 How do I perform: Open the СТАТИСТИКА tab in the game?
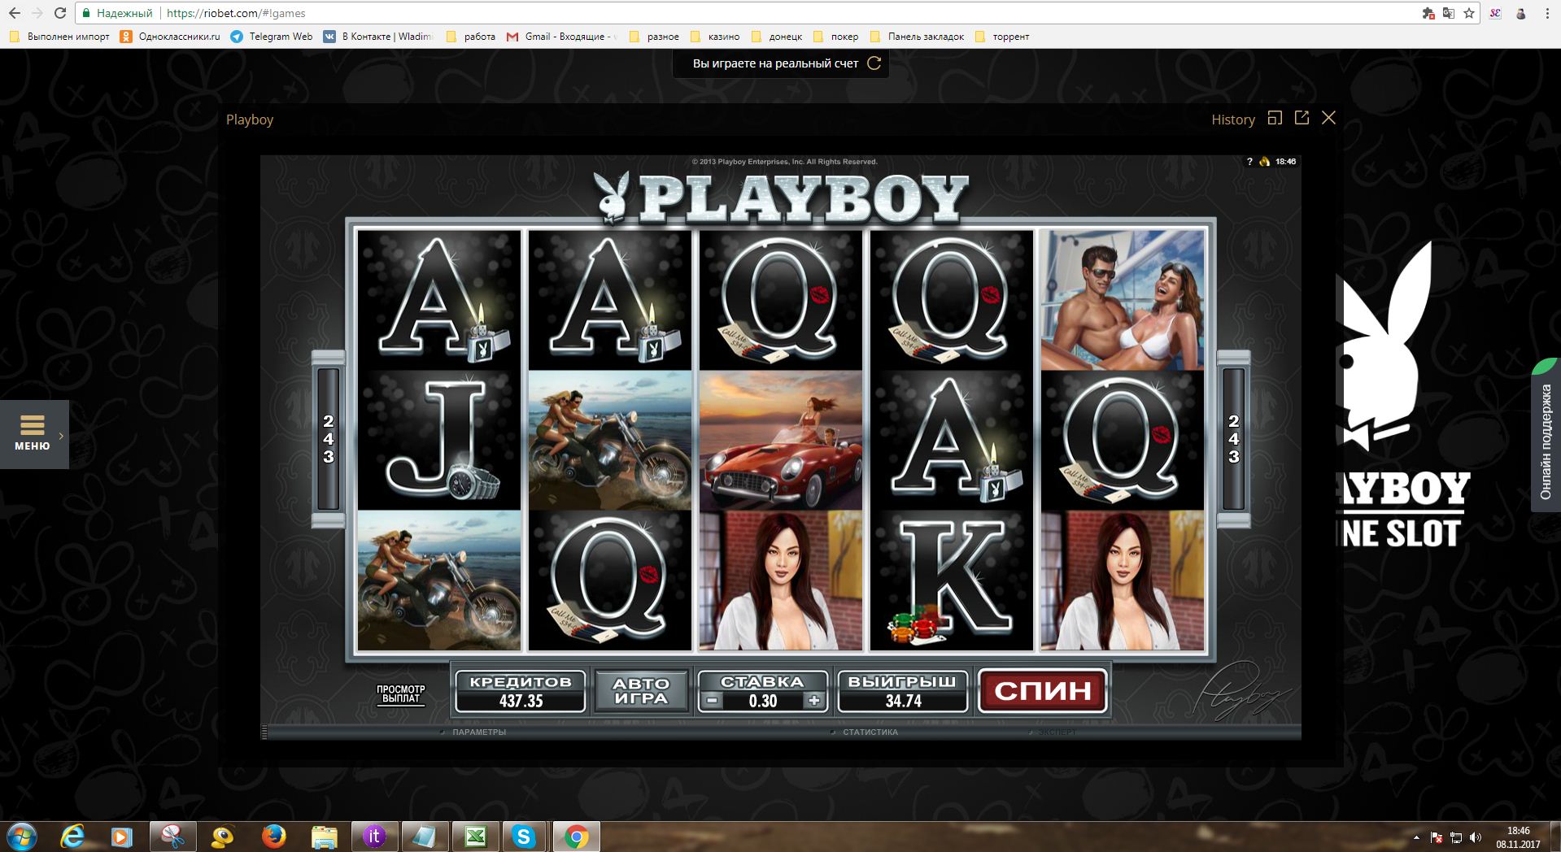(870, 732)
